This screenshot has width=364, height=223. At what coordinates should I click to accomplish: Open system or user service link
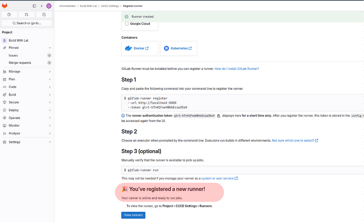pyautogui.click(x=219, y=178)
